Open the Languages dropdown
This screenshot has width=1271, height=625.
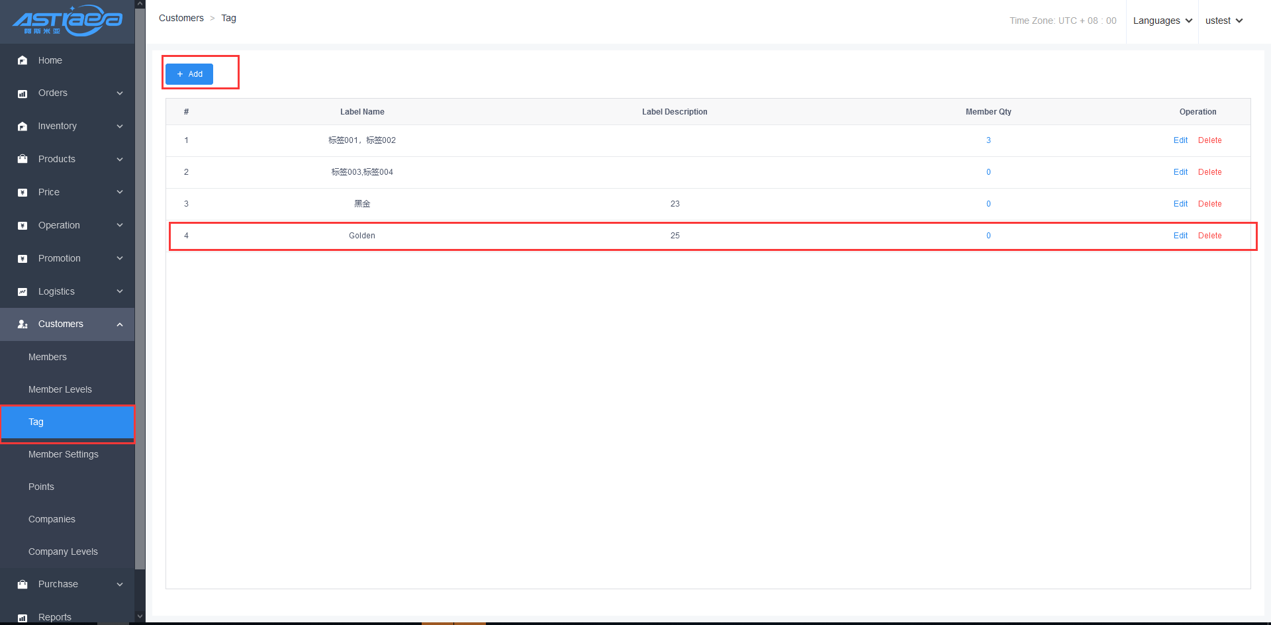click(1162, 21)
